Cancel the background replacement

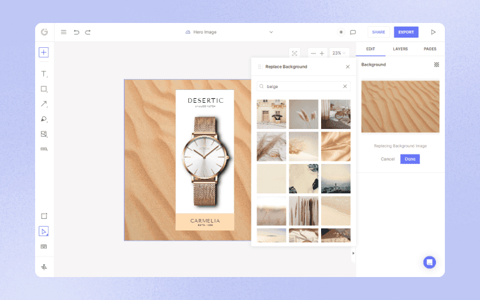coord(387,159)
